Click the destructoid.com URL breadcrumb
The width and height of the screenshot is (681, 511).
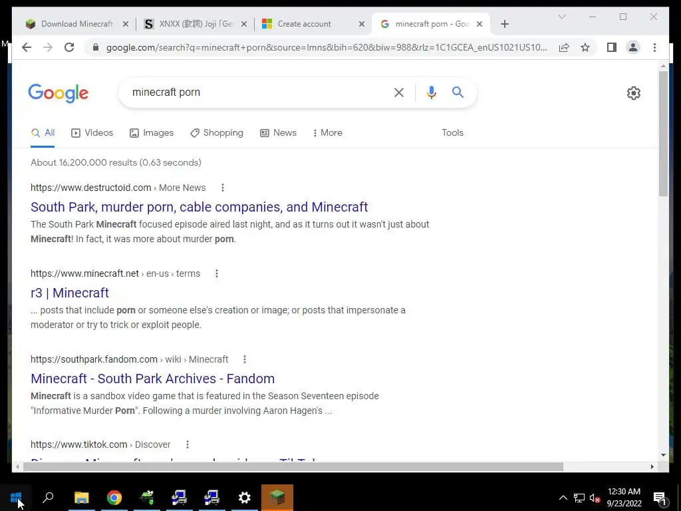[118, 188]
